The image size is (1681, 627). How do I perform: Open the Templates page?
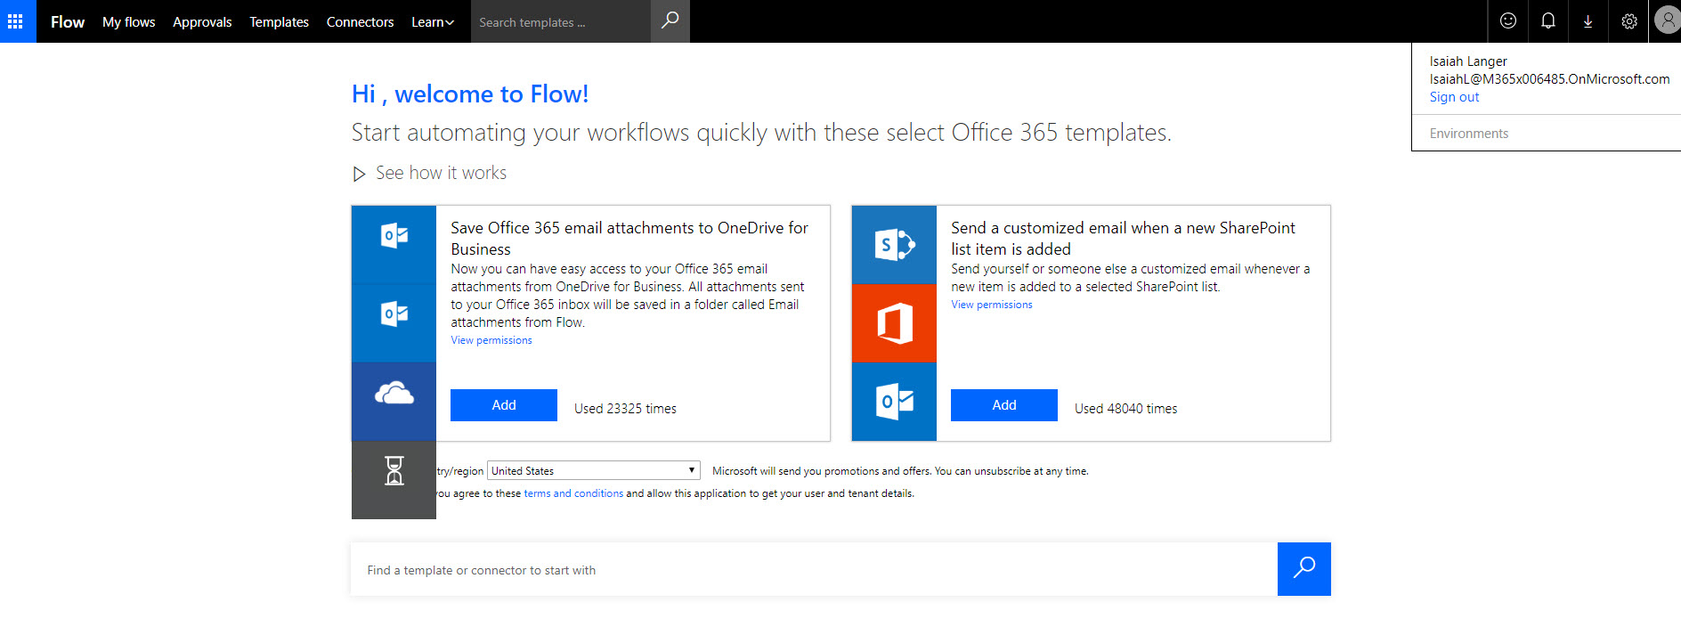coord(279,22)
